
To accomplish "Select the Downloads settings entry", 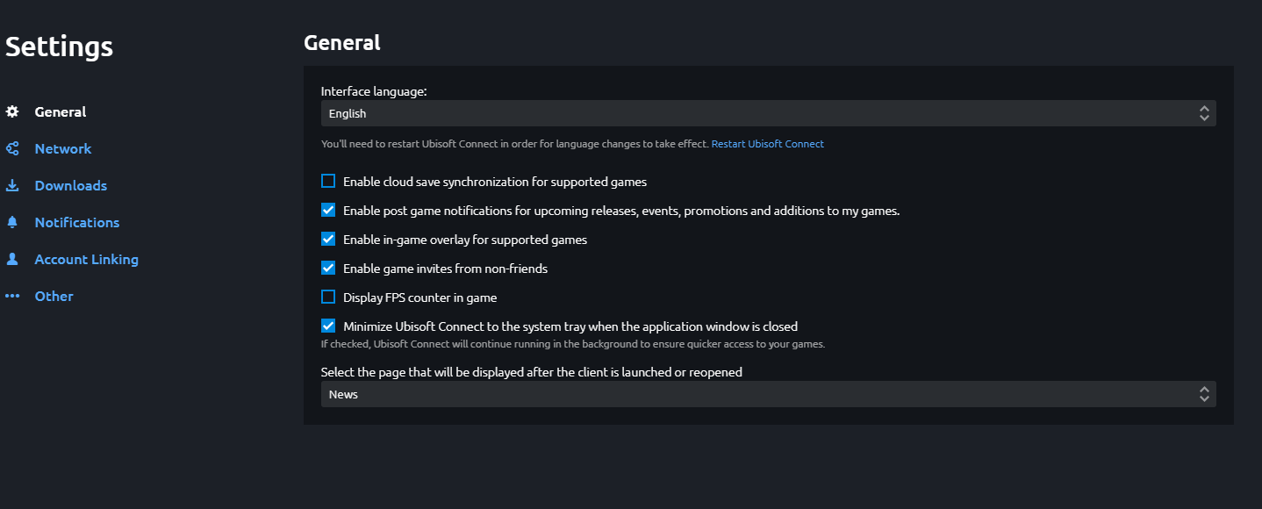I will 70,185.
